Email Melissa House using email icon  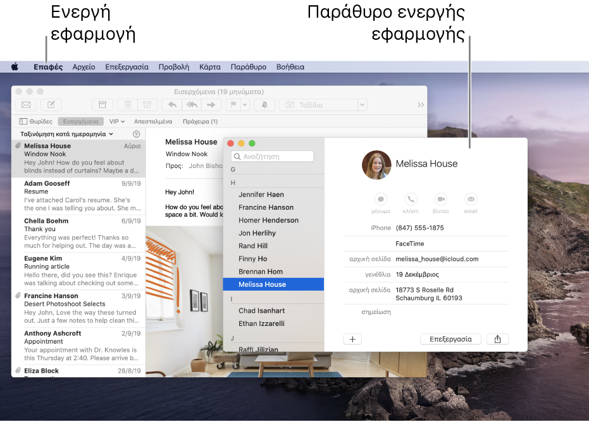(x=471, y=199)
